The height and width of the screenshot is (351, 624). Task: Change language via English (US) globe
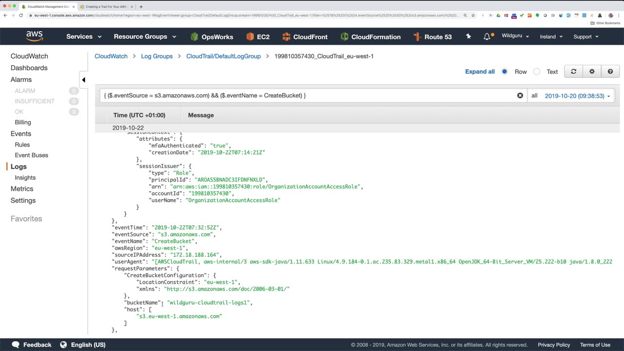point(82,345)
